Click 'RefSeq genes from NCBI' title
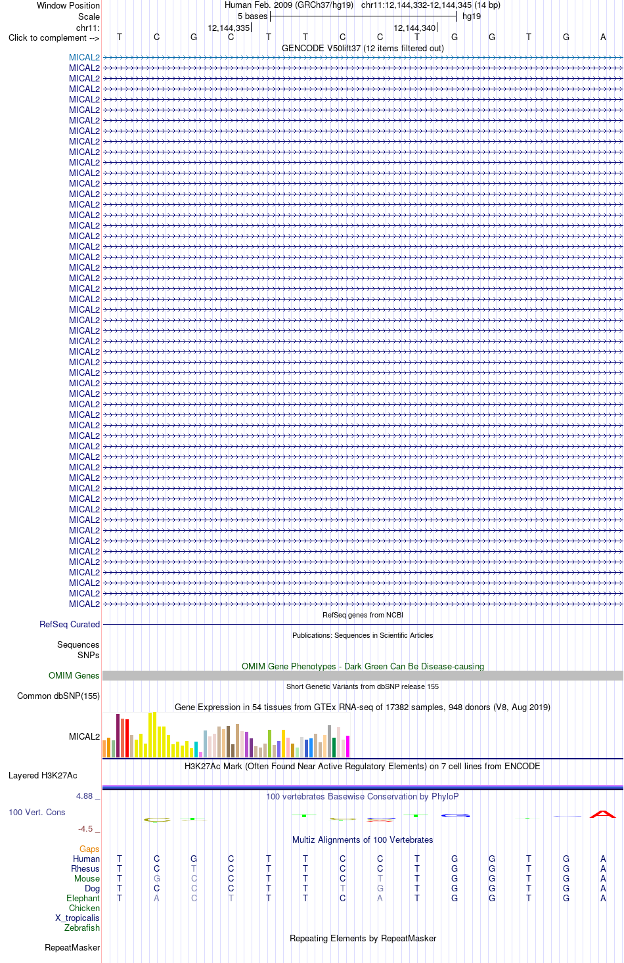Image resolution: width=624 pixels, height=963 pixels. 363,615
